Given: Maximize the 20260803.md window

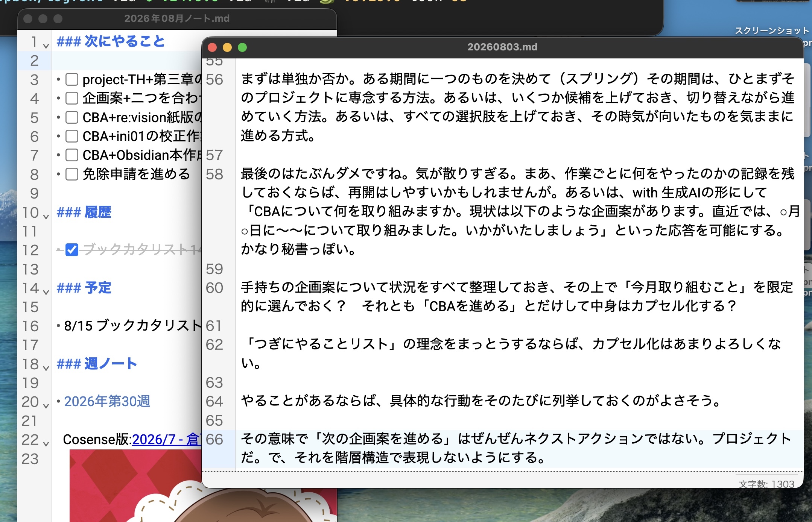Looking at the screenshot, I should [x=242, y=47].
